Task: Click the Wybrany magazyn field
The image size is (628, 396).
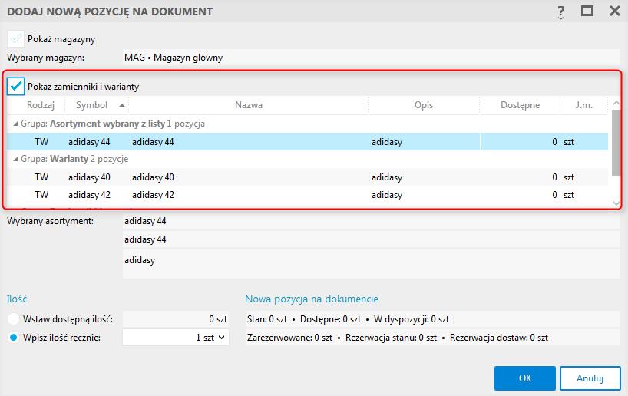Action: tap(372, 58)
